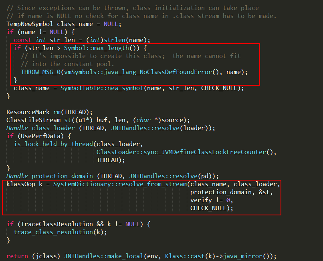This screenshot has height=261, width=323.
Task: Click the UsePerfData condition
Action: coord(38,136)
